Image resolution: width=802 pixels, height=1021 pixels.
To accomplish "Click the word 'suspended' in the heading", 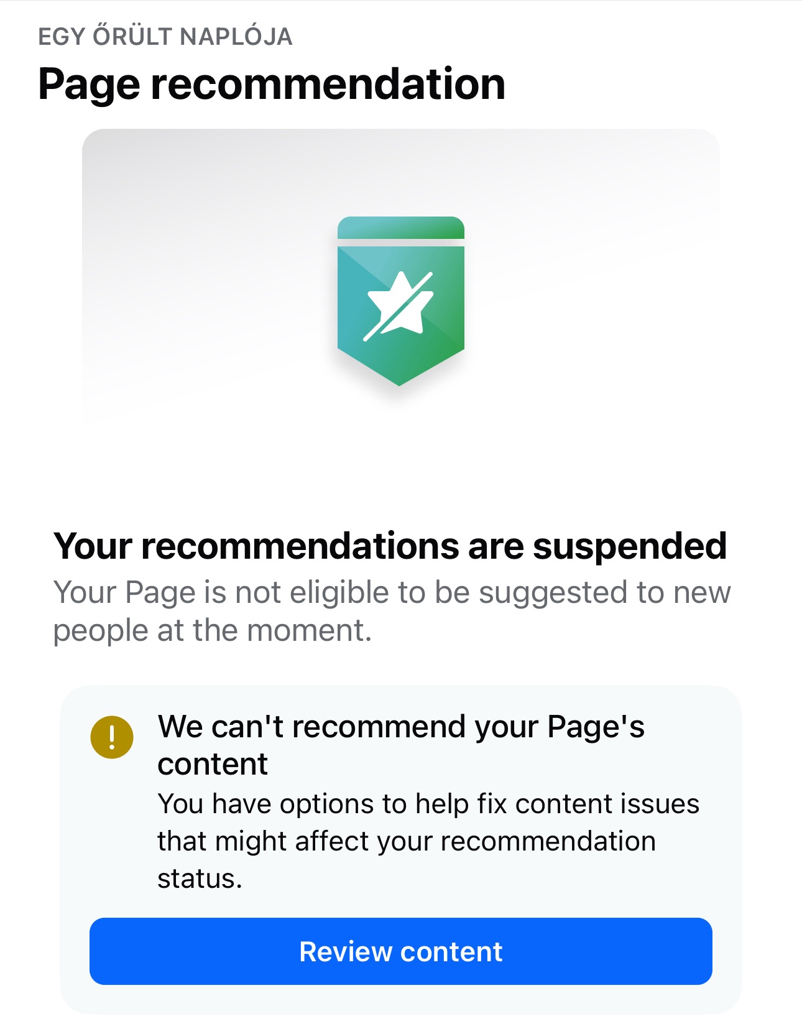I will coord(629,546).
